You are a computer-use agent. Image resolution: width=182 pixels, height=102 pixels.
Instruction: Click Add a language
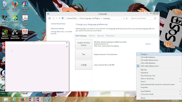(x=81, y=36)
